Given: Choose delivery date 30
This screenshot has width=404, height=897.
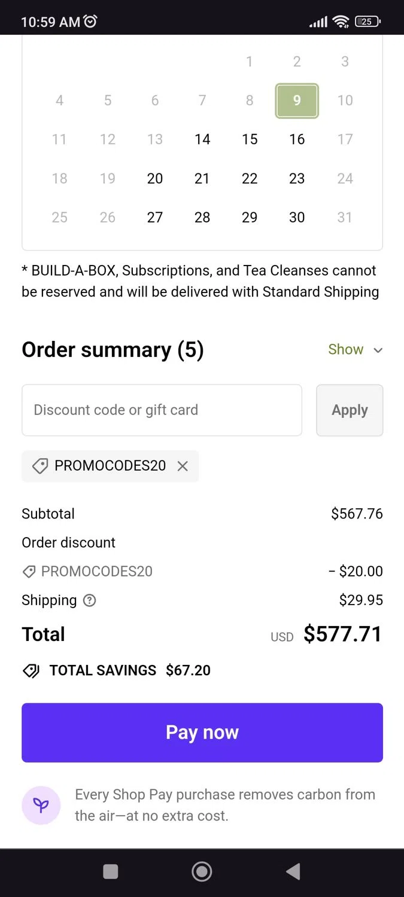Looking at the screenshot, I should [x=297, y=218].
